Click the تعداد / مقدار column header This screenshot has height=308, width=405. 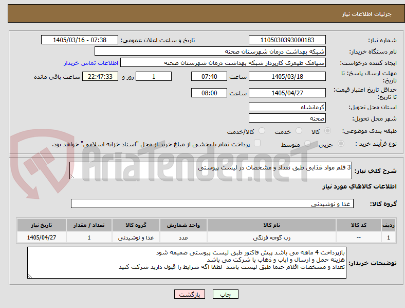89,225
